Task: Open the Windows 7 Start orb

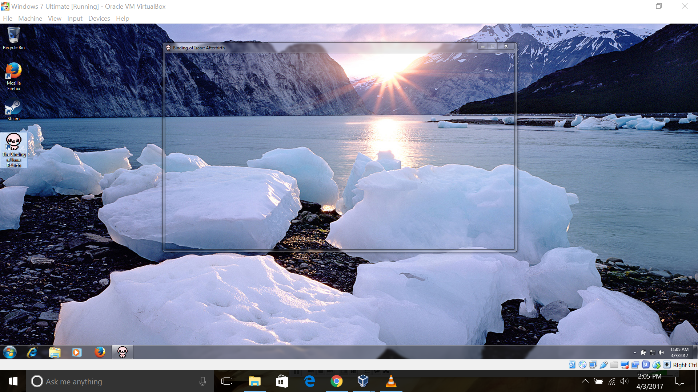Action: coord(10,352)
